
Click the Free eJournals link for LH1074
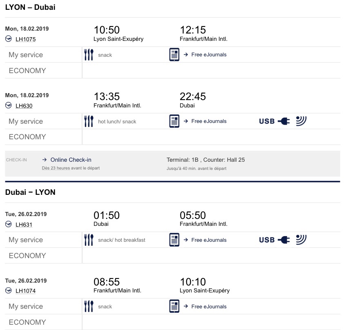pos(209,306)
